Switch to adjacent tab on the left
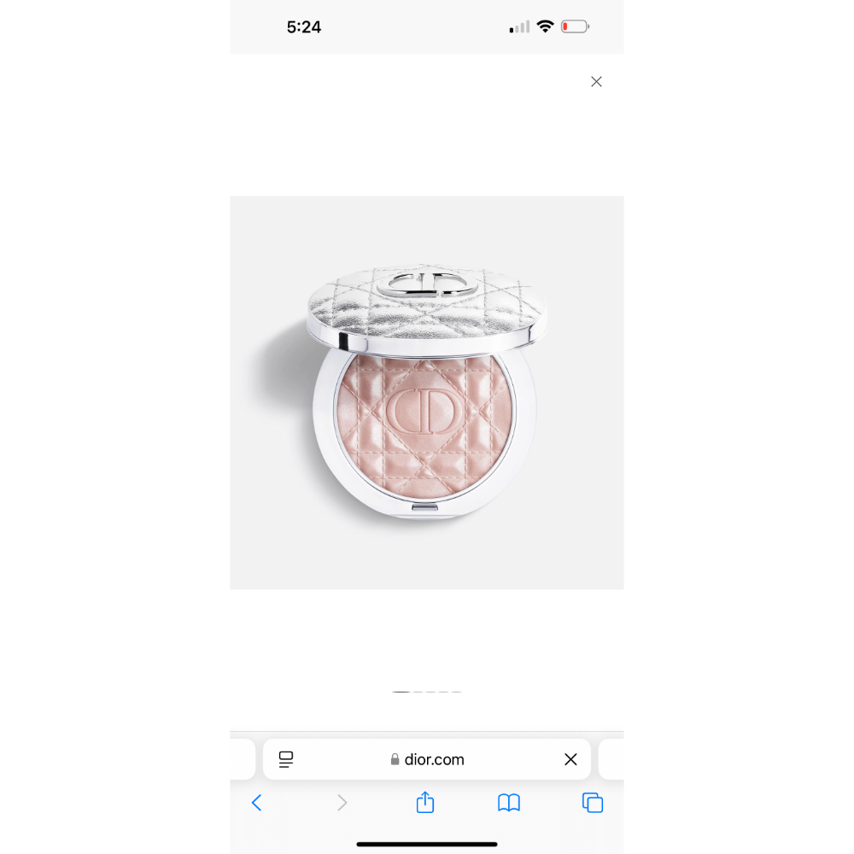Viewport: 854px width, 854px height. pyautogui.click(x=243, y=759)
